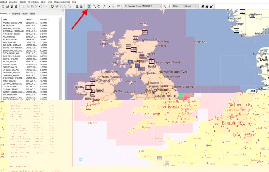The image size is (269, 172).
Task: Open the Overdragen menu
Action: point(34,2)
